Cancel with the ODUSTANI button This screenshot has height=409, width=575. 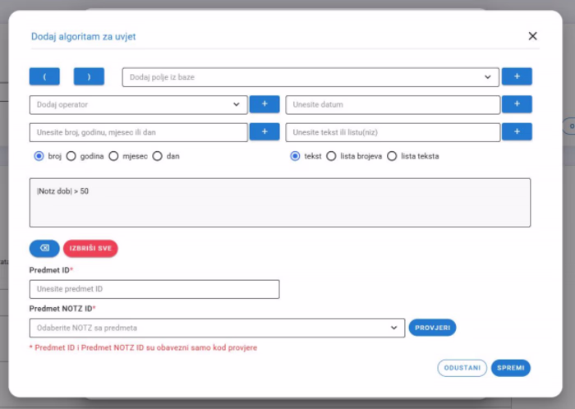462,368
